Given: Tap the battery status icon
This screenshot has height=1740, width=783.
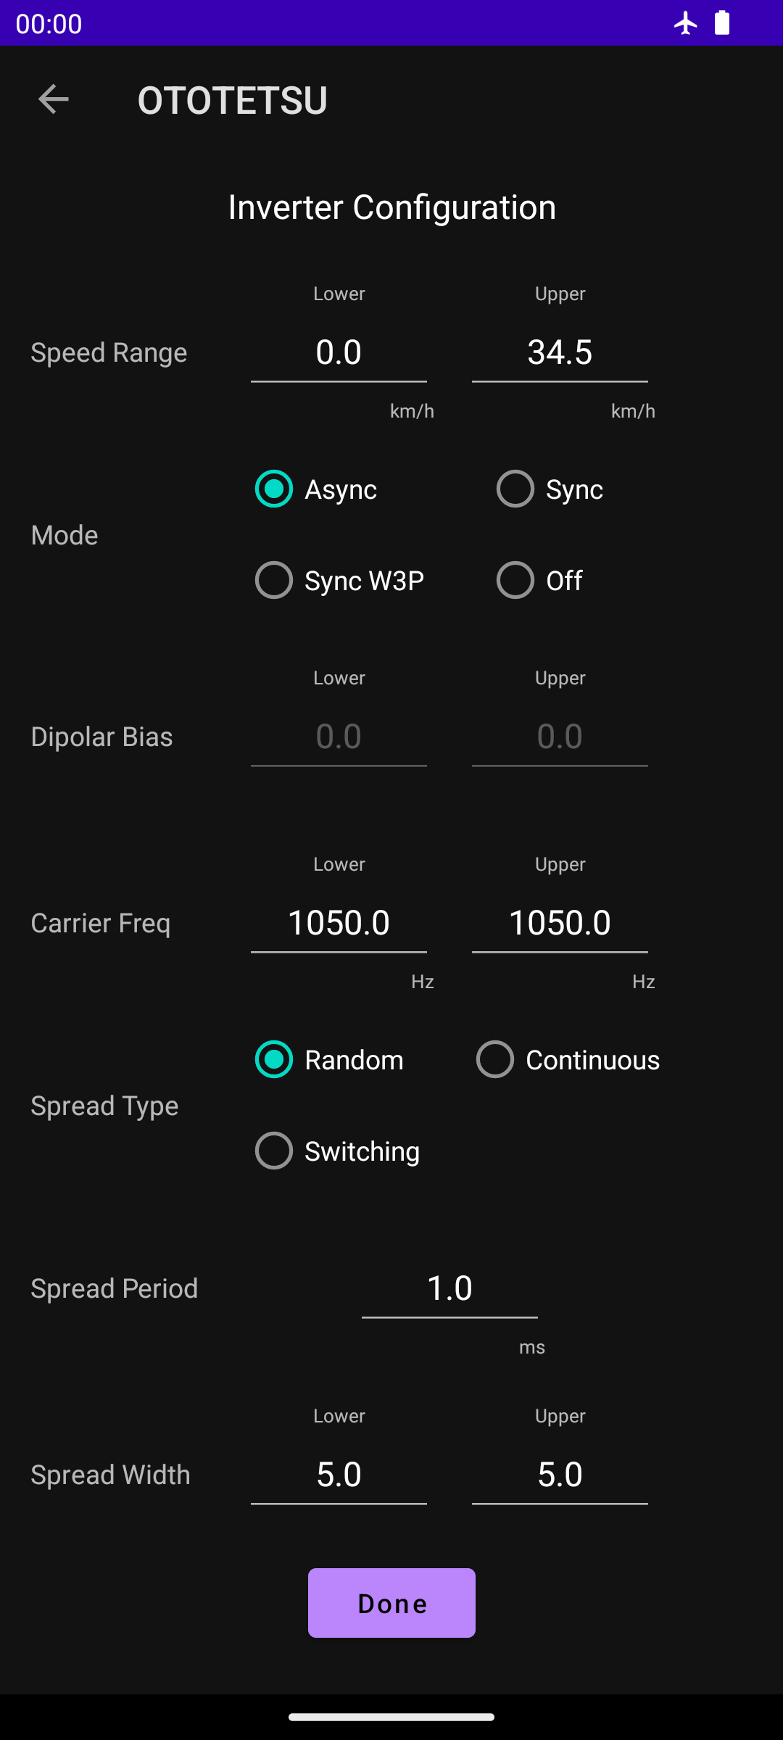Looking at the screenshot, I should (x=722, y=23).
